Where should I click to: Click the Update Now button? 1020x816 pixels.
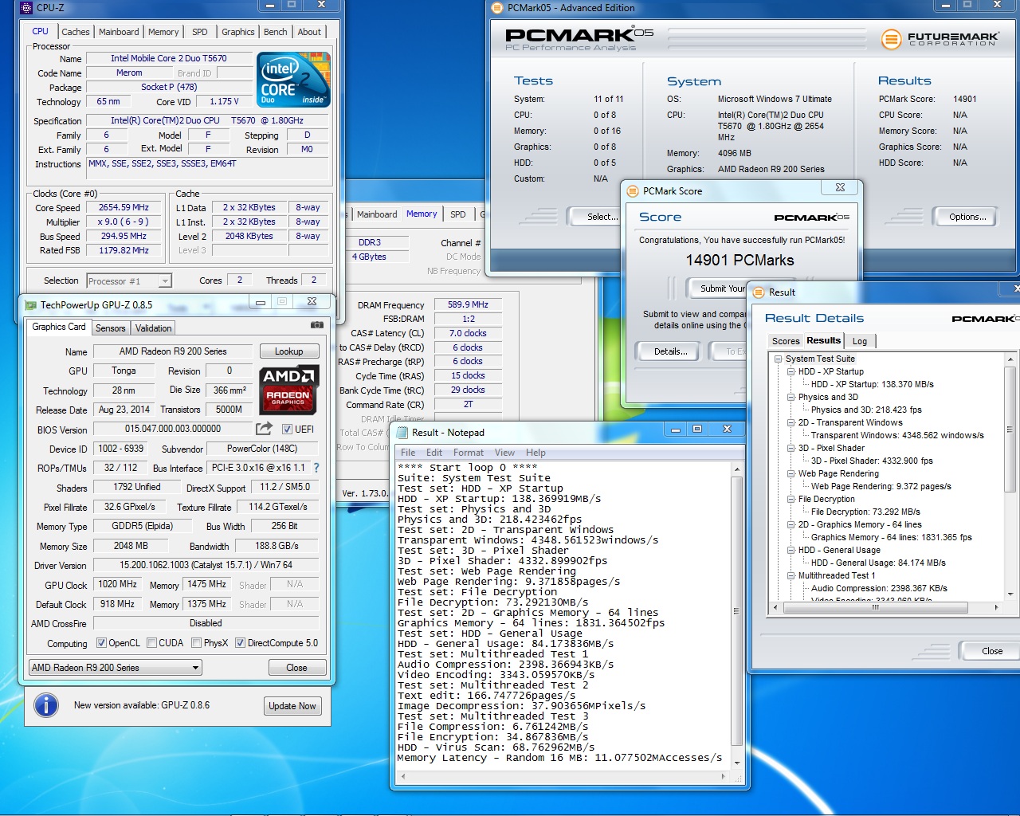tap(292, 706)
